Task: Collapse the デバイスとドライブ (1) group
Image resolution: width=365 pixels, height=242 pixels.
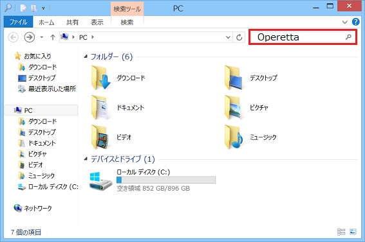Action: (86, 159)
